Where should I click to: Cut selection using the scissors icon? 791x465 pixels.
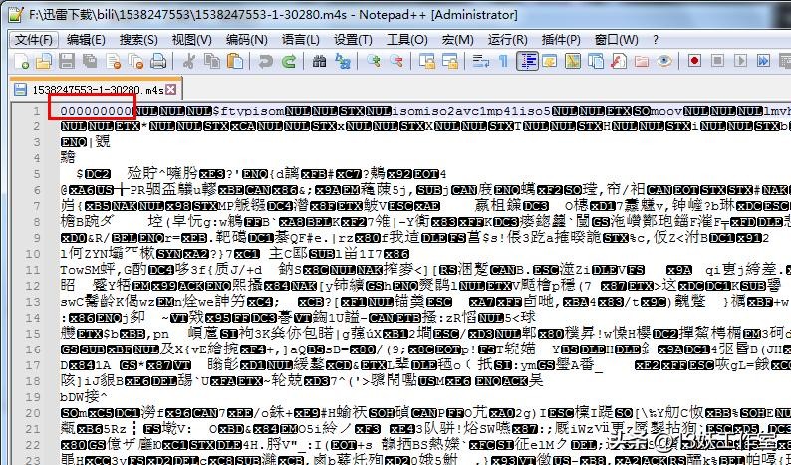pyautogui.click(x=188, y=62)
